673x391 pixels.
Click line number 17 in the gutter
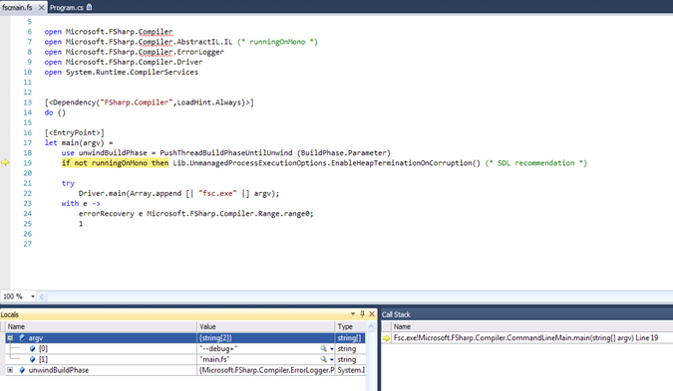point(28,142)
